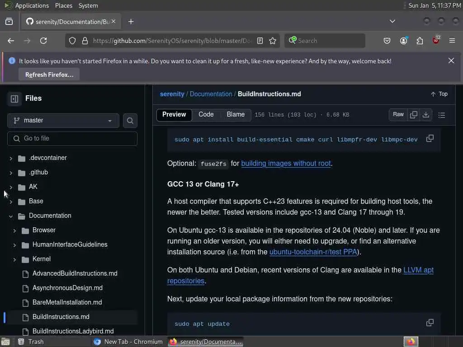Close the serenity/Documentation tab
The height and width of the screenshot is (347, 463).
(113, 22)
